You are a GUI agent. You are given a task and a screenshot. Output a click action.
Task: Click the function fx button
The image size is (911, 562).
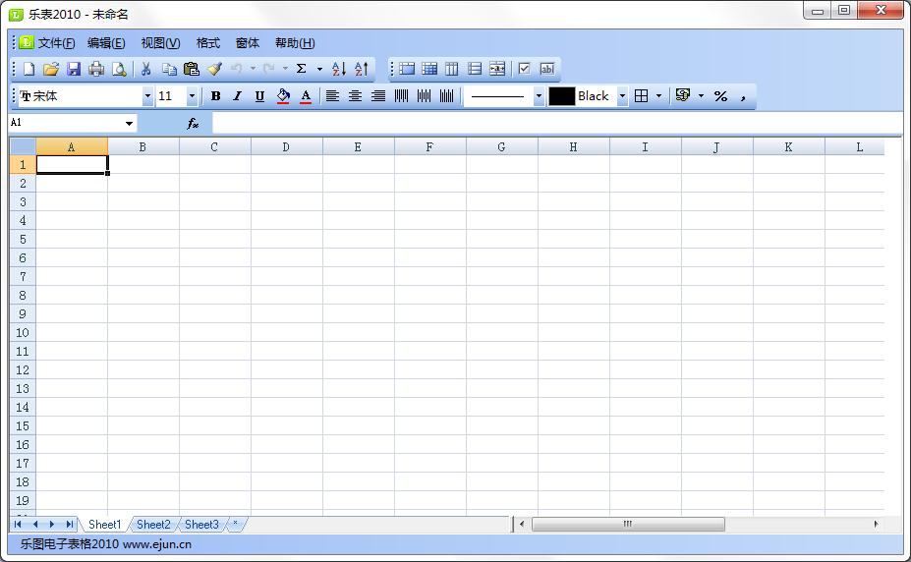(193, 123)
